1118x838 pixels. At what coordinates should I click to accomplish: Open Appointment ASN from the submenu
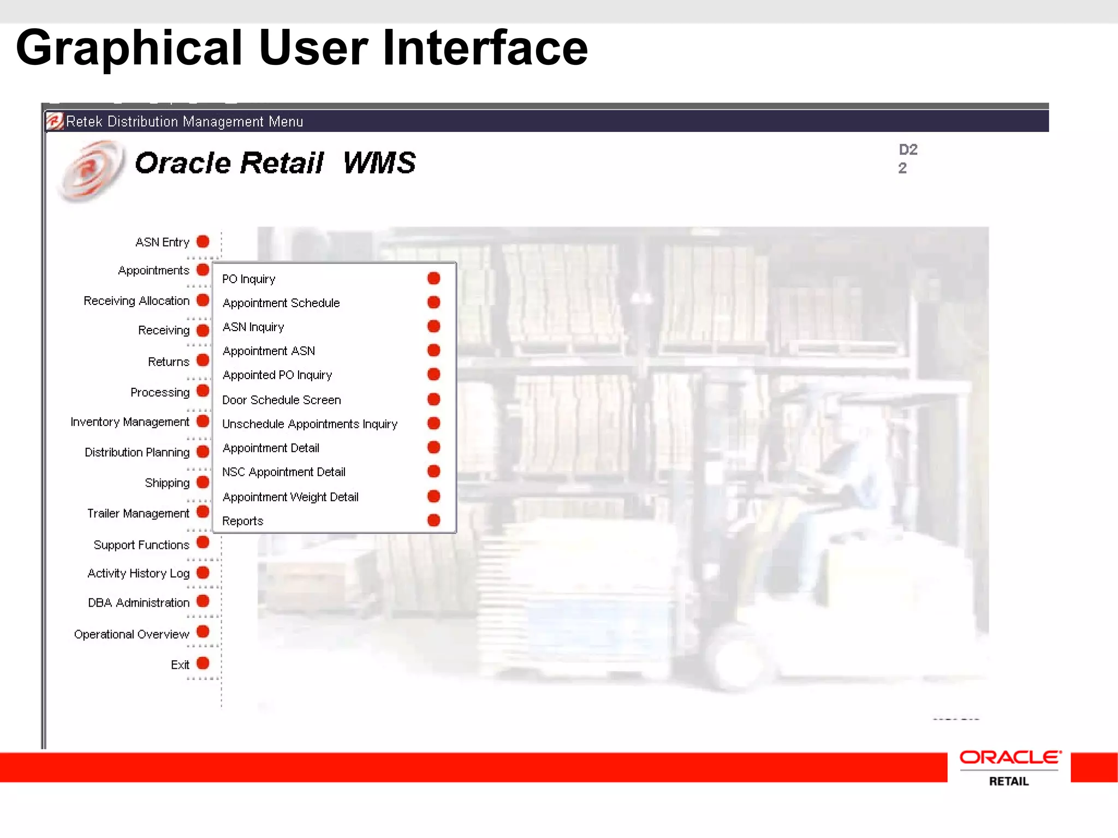click(269, 351)
